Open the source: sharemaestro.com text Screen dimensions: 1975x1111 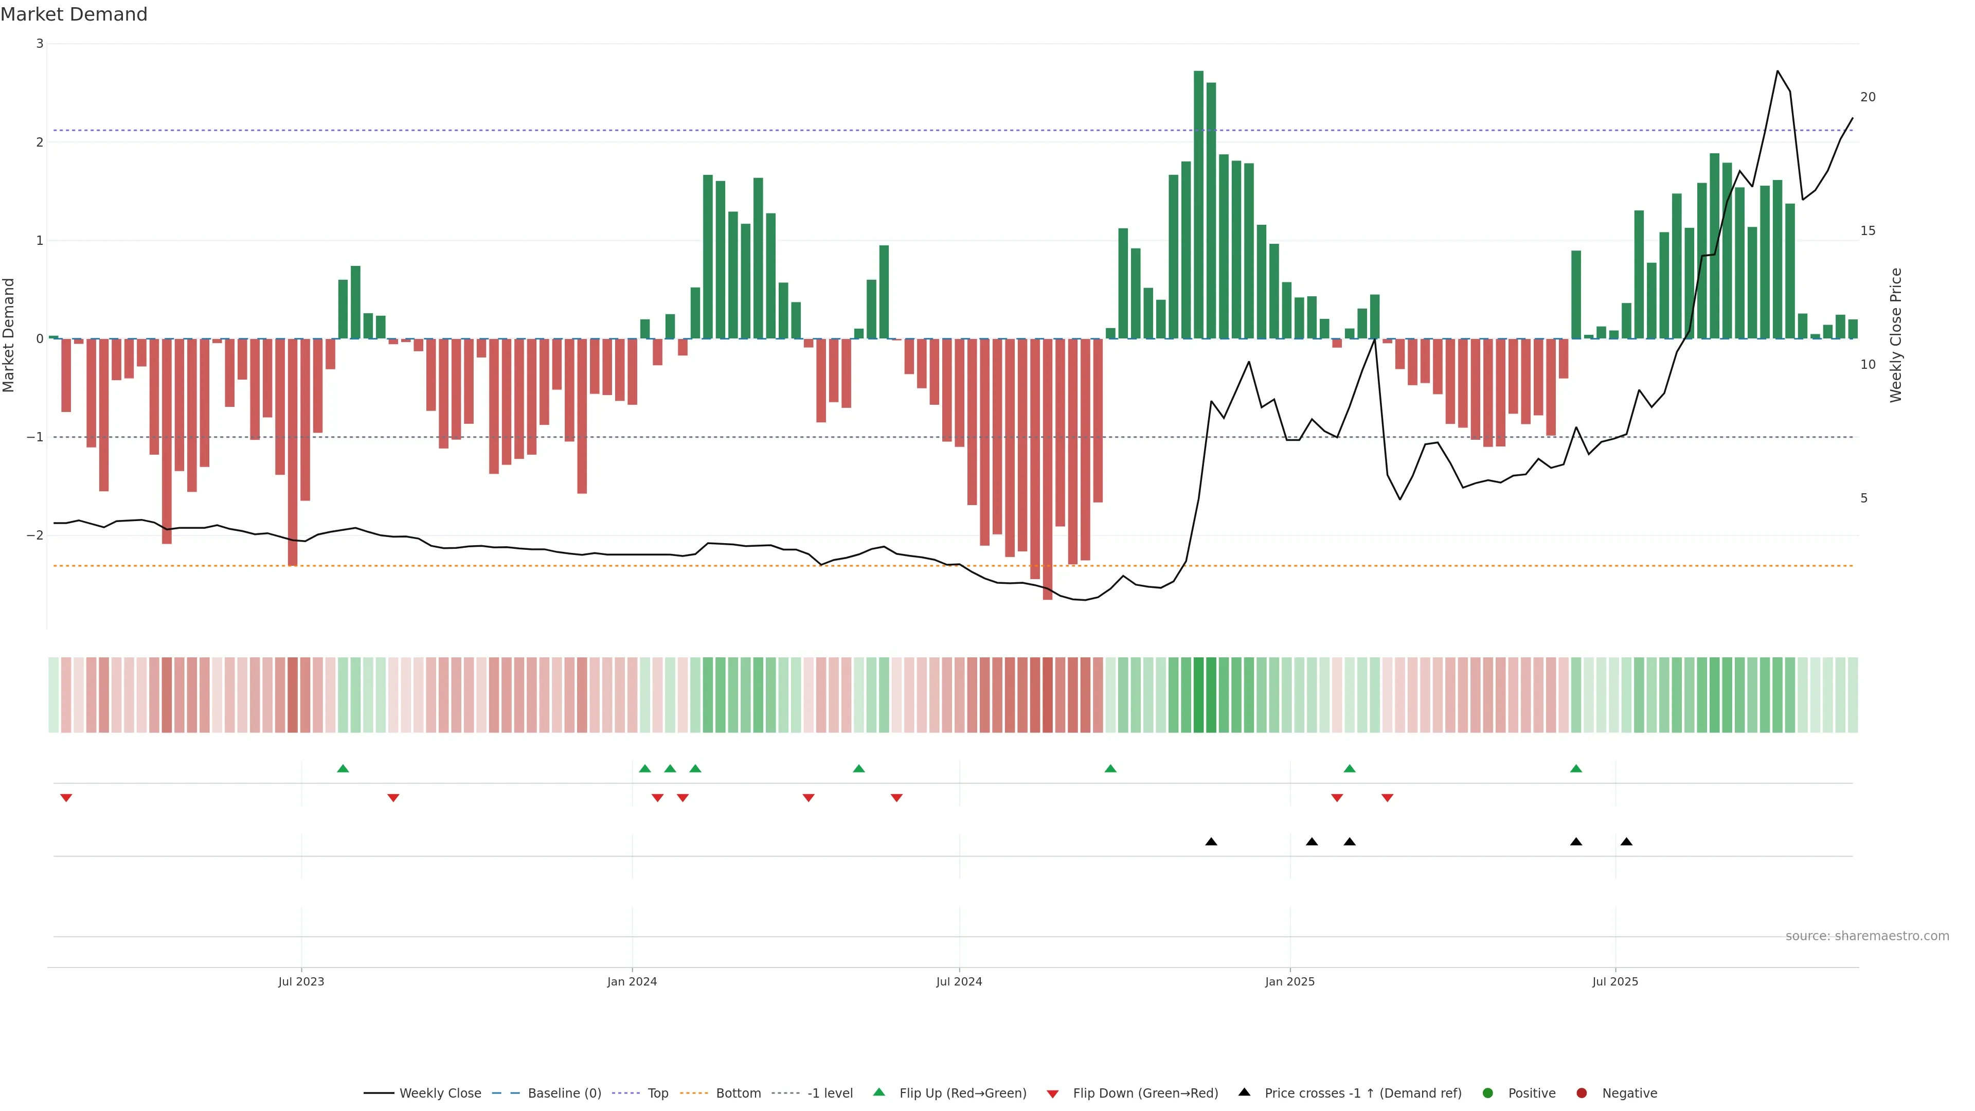[1867, 936]
